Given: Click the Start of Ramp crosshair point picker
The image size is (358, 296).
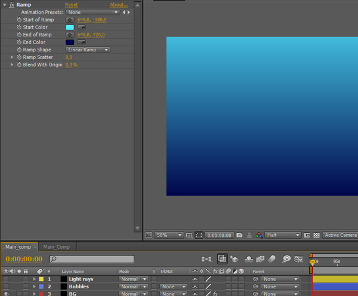Looking at the screenshot, I should (70, 20).
